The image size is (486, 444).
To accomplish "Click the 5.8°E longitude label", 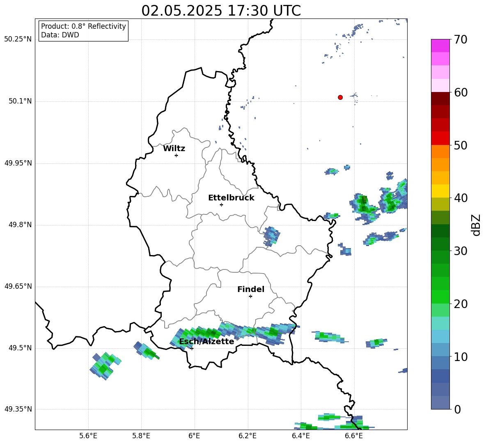I will coord(141,436).
